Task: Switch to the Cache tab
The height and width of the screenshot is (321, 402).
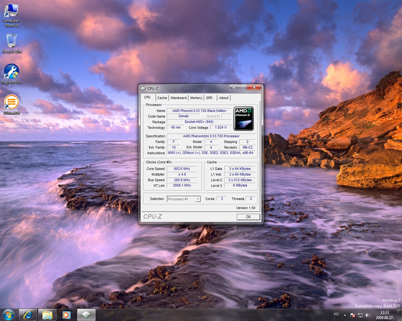Action: [x=162, y=98]
